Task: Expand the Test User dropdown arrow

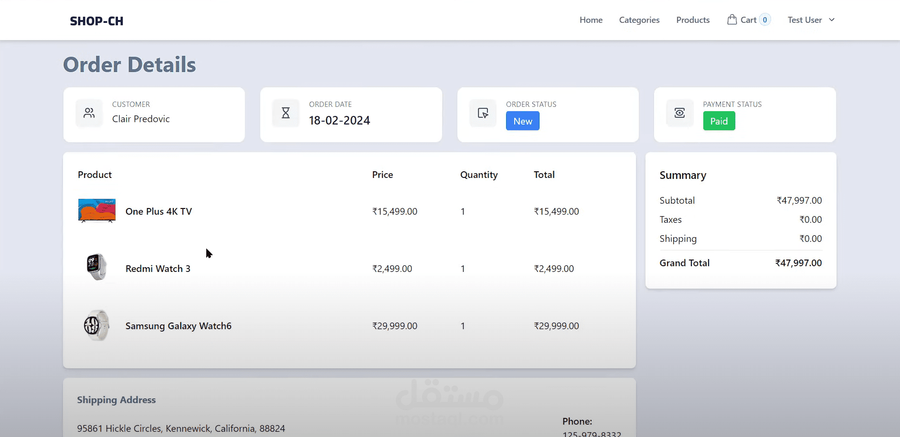Action: coord(832,20)
